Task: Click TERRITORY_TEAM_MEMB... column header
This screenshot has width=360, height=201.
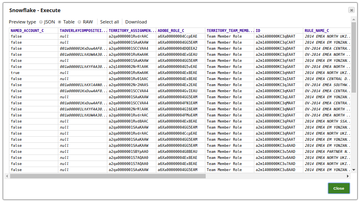Action: click(230, 30)
